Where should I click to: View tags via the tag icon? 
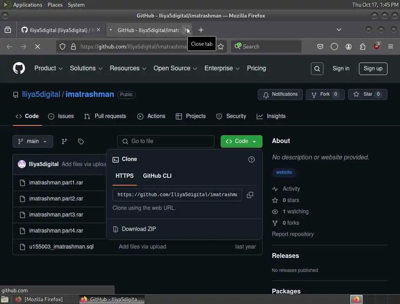(81, 141)
